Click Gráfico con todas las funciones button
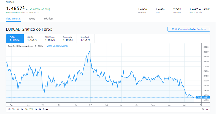This screenshot has height=114, width=216. pos(188,29)
